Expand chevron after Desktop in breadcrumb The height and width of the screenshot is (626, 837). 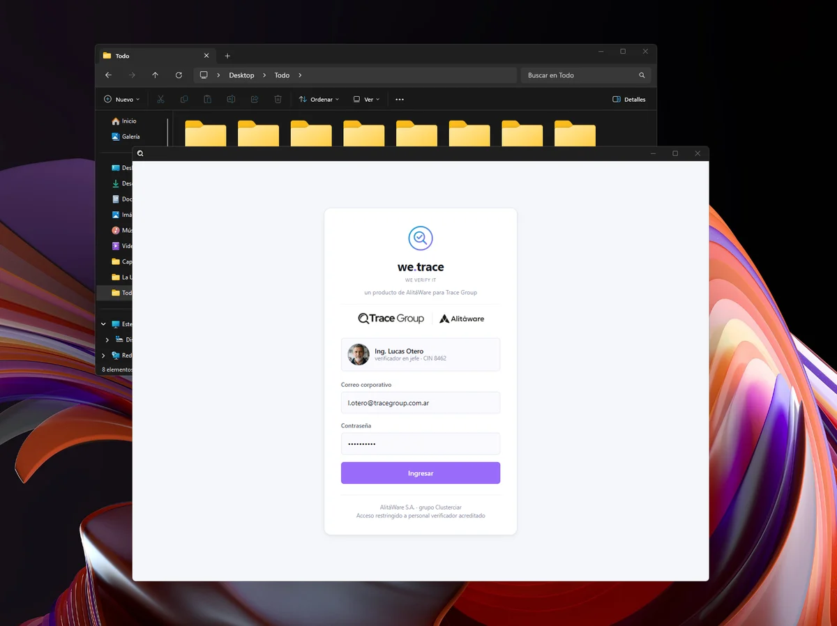[x=264, y=75]
